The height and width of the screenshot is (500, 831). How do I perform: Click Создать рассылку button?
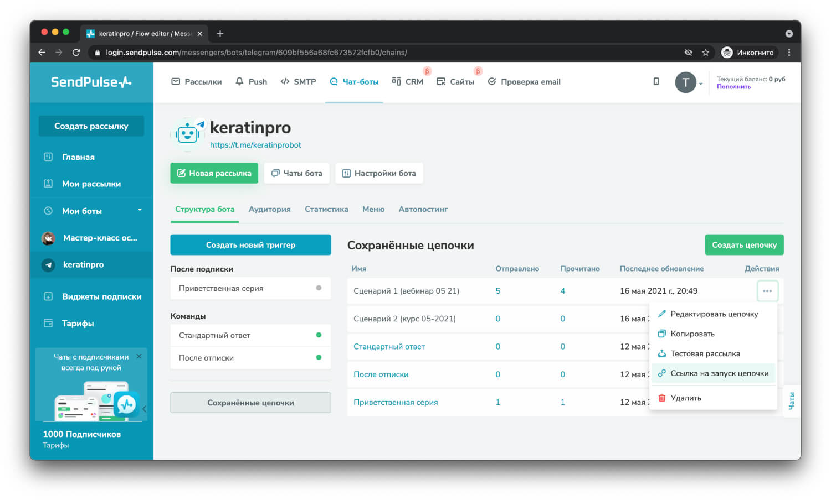click(91, 126)
